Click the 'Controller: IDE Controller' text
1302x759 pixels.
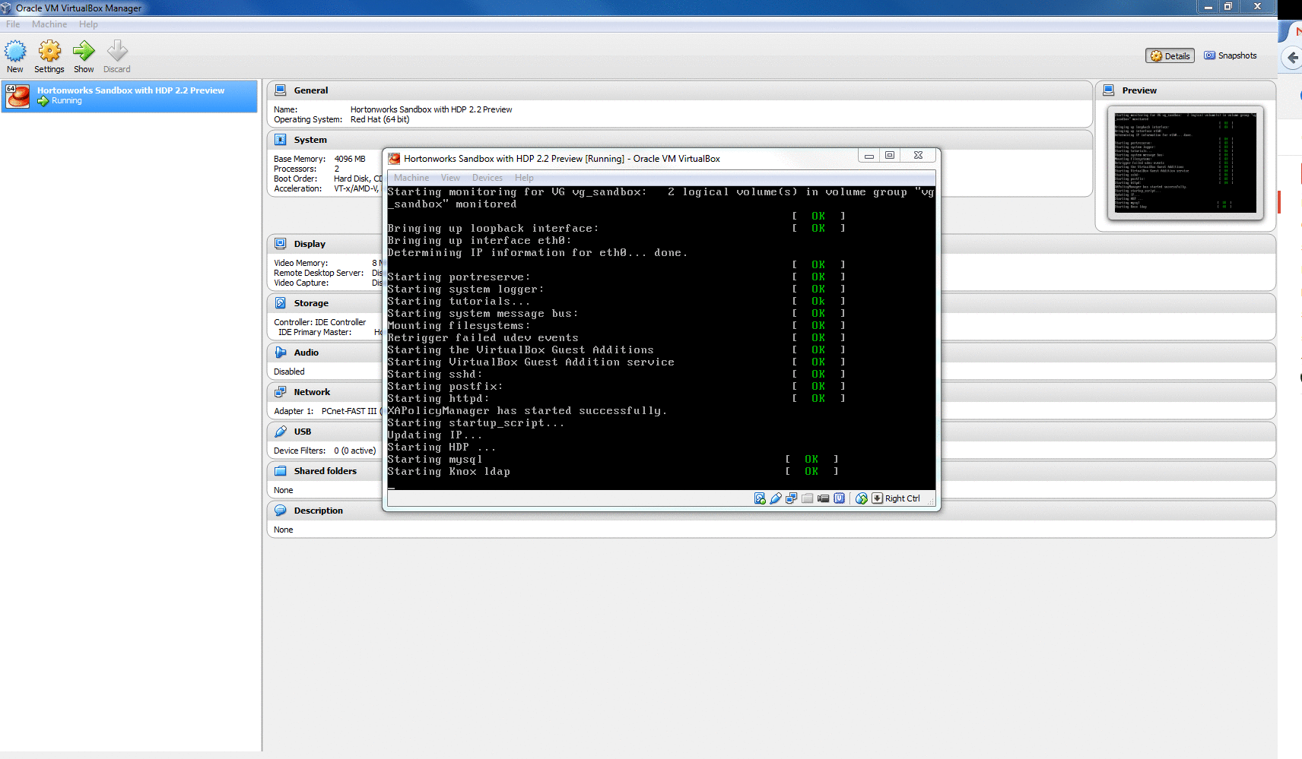coord(320,322)
